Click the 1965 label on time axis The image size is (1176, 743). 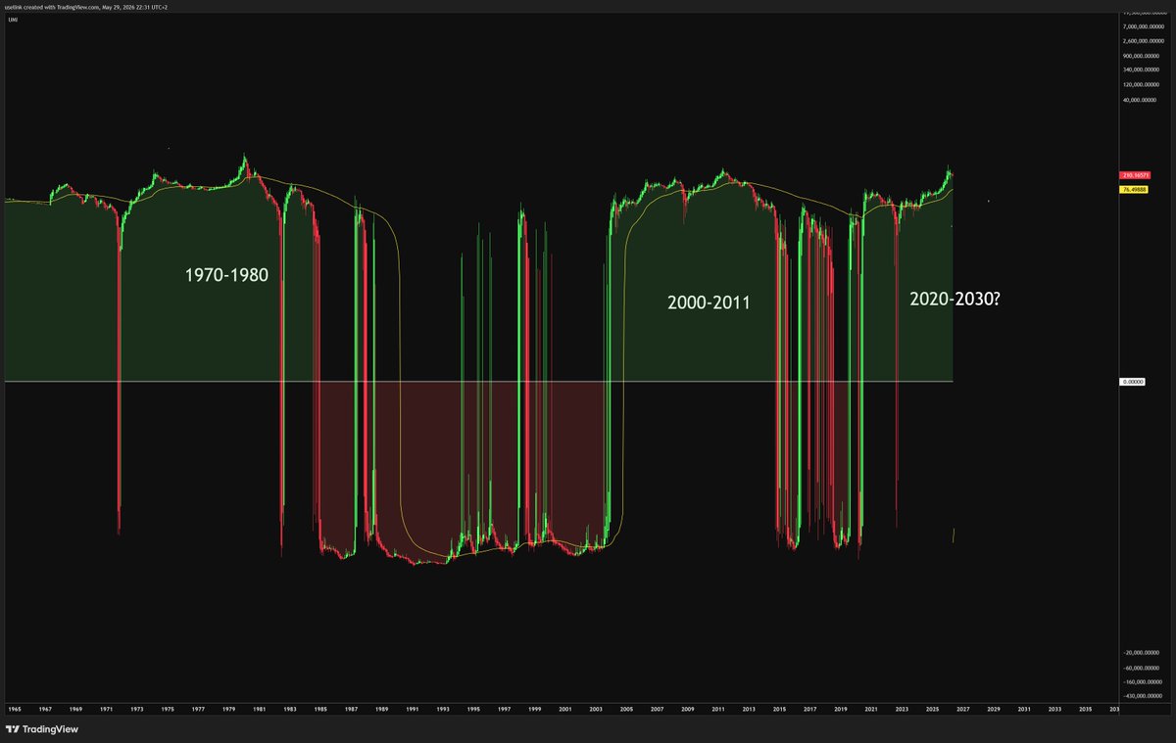tap(15, 709)
